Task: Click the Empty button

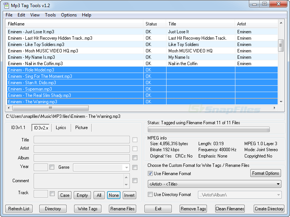Action: 82,195
